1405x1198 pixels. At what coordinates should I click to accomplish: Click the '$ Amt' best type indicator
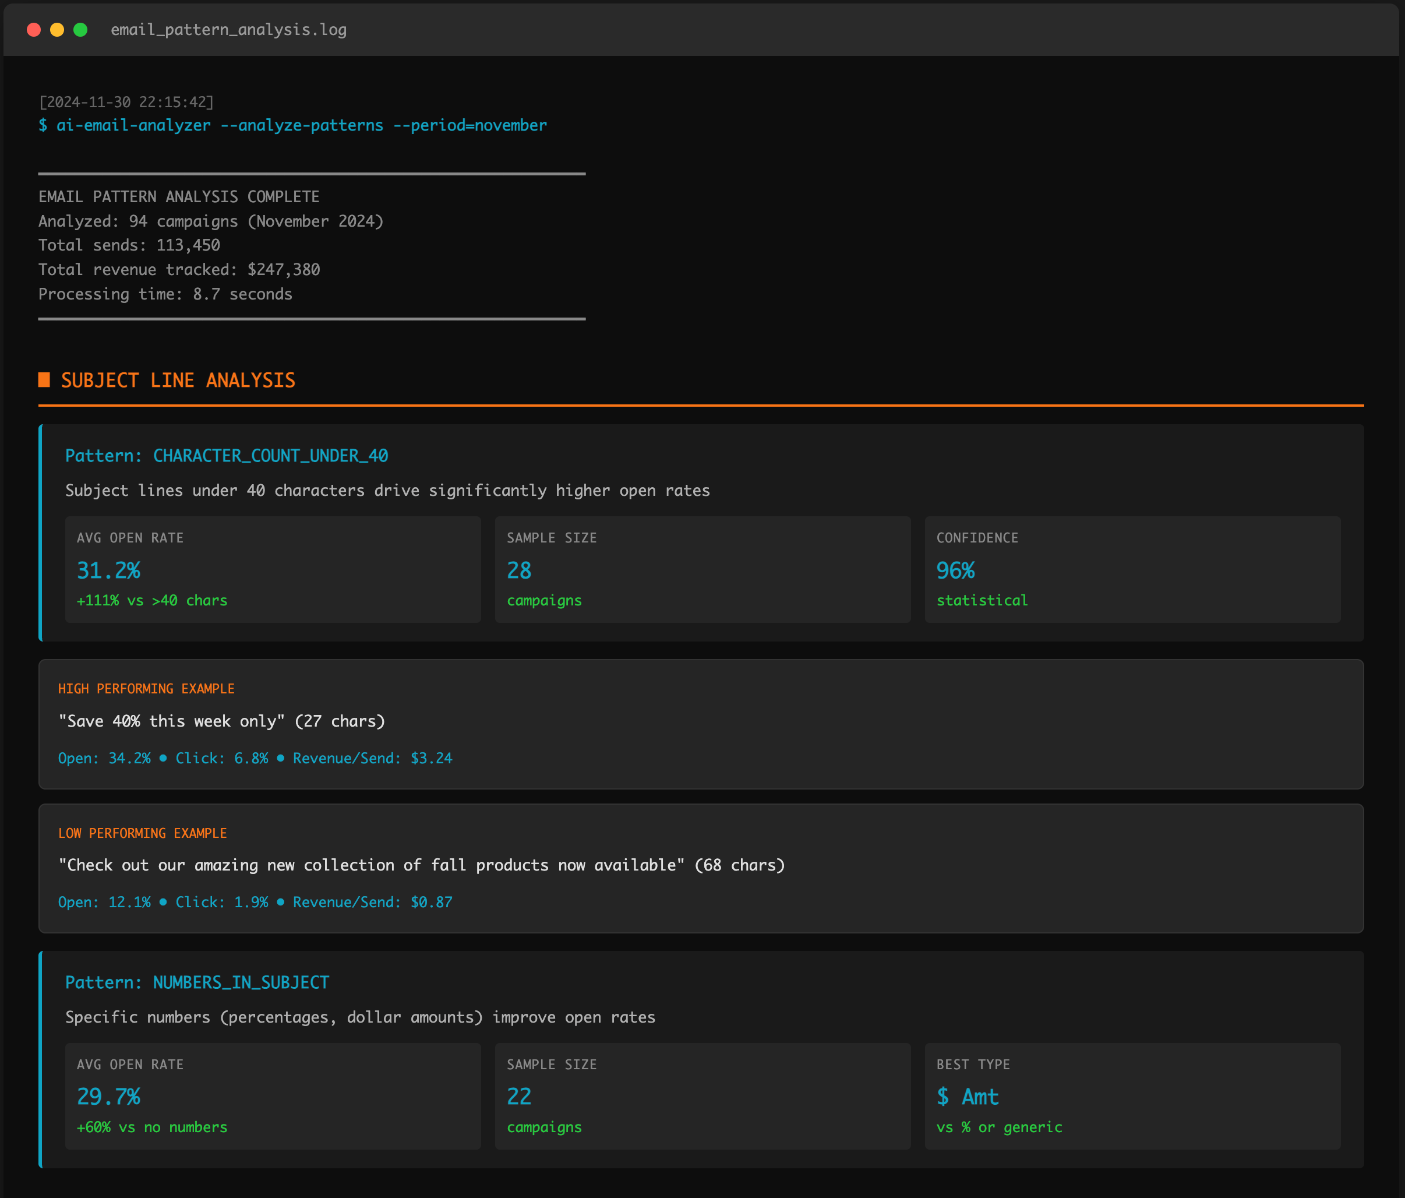967,1097
